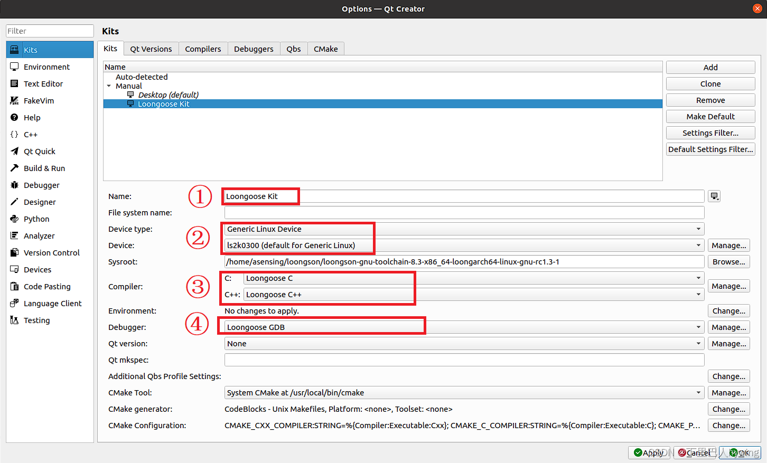Viewport: 767px width, 463px height.
Task: Open the Help settings category
Action: (x=50, y=117)
